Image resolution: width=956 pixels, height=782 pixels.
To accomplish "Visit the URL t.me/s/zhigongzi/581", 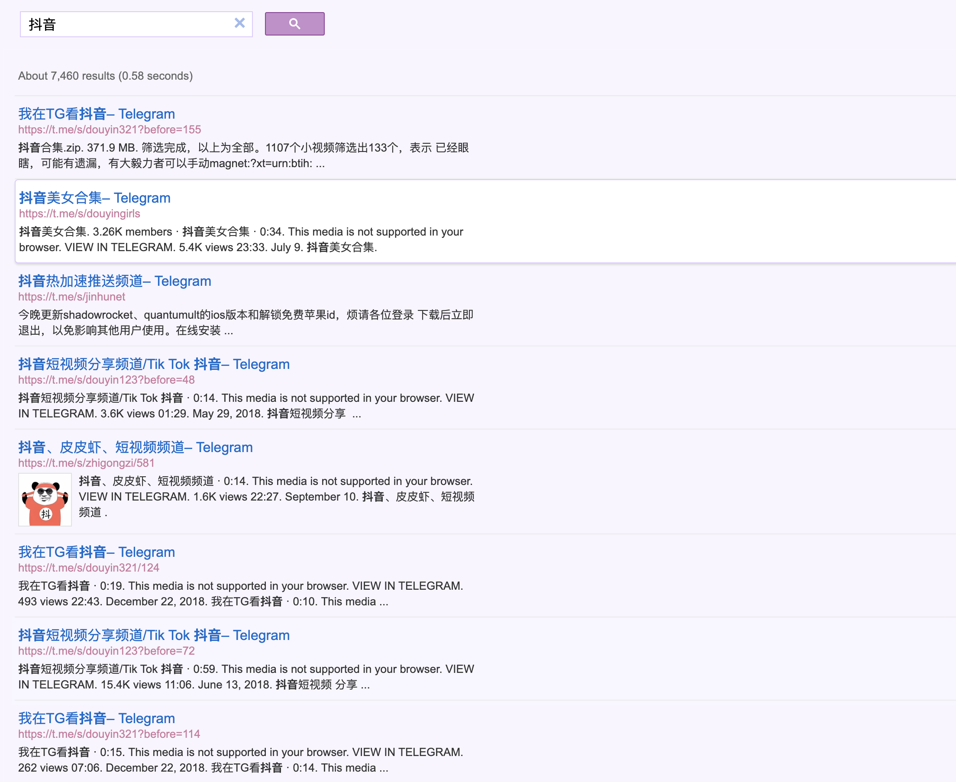I will (x=87, y=463).
